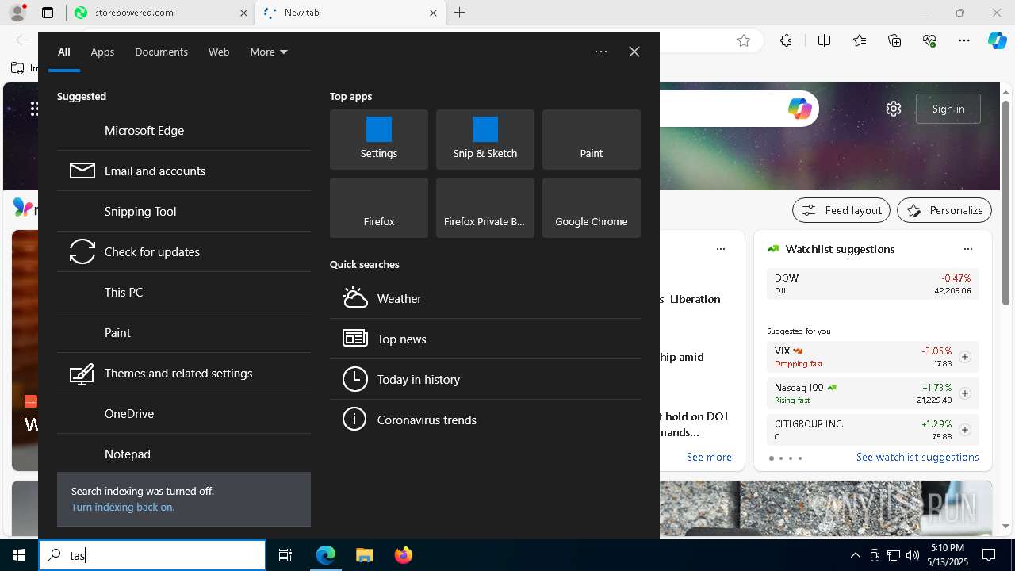Screen dimensions: 1015x571
Task: Close the New tab tab
Action: click(x=433, y=13)
